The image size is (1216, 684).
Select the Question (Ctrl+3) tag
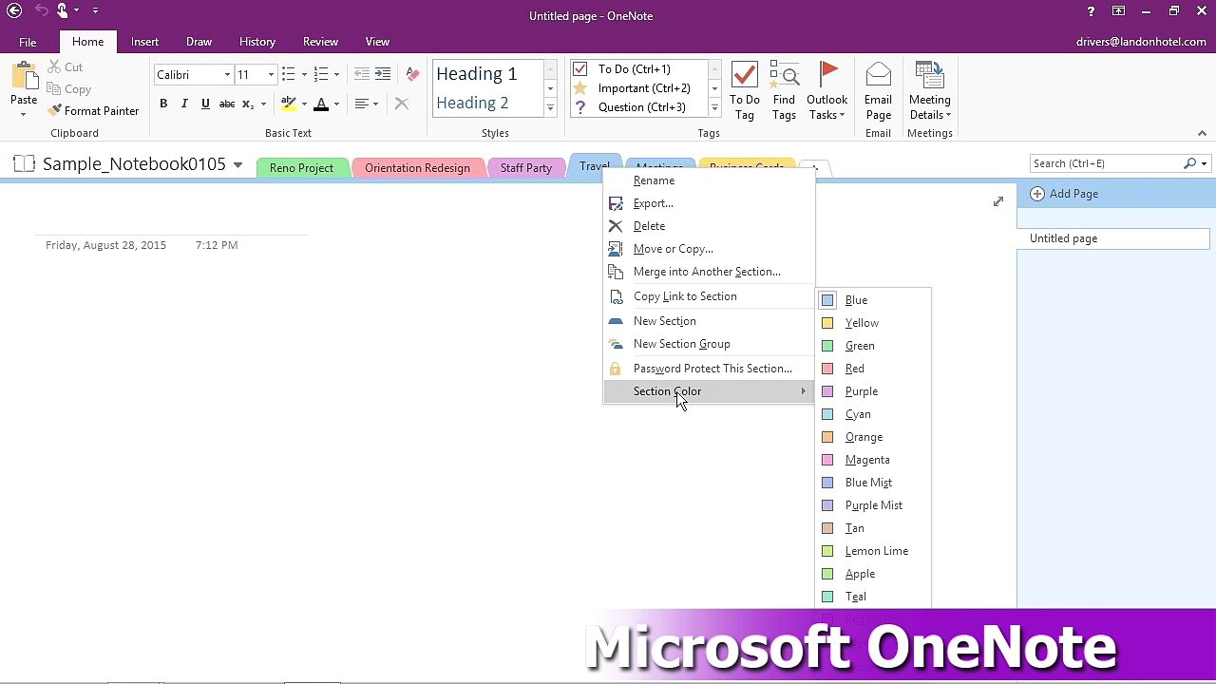pos(641,107)
